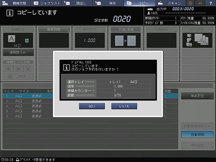Select the 上向き orientation button
Screen dimensions: 216x162
coord(18,76)
